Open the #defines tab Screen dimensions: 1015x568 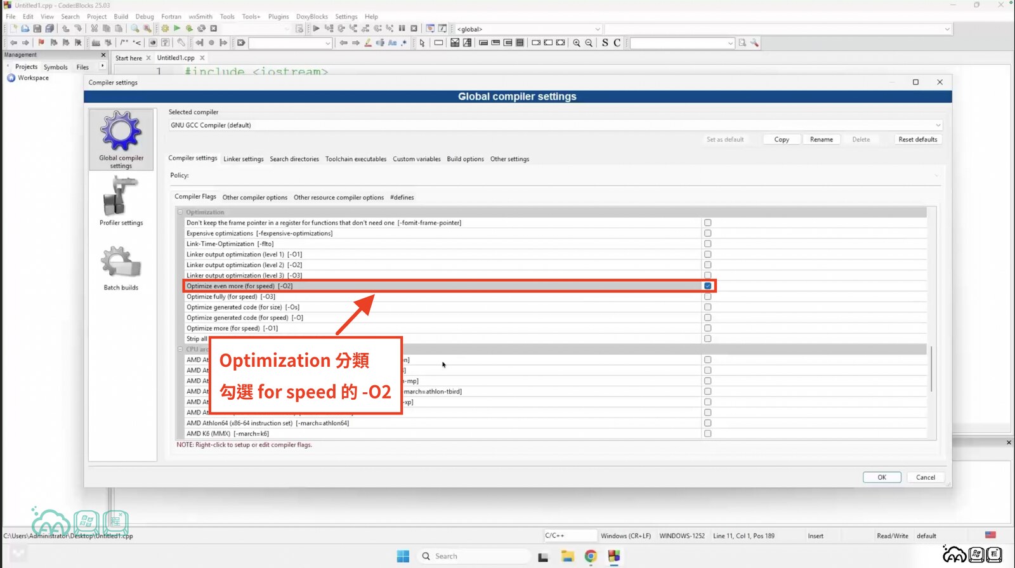pos(402,197)
